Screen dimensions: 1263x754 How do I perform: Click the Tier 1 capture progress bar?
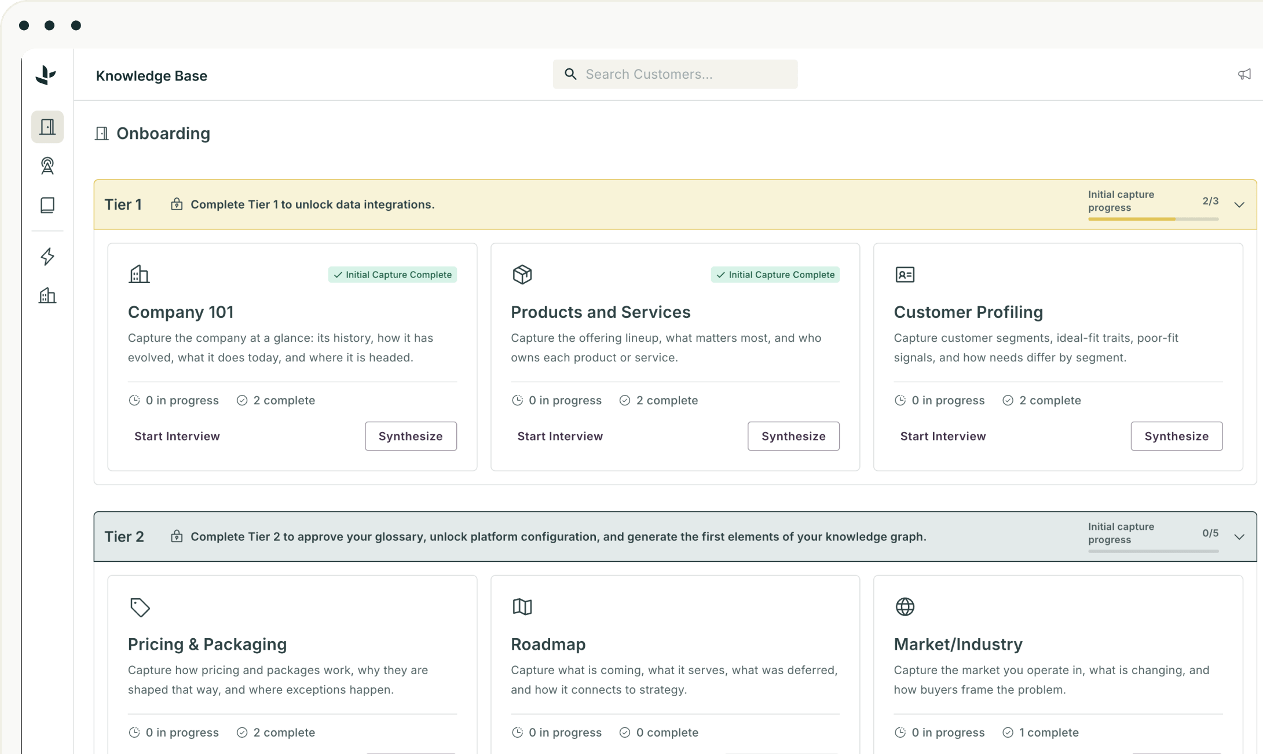[1154, 219]
